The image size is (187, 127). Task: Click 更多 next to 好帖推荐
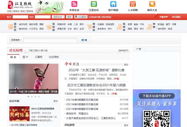point(126,125)
